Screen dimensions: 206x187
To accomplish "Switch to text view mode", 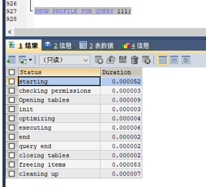I will click(186, 60).
